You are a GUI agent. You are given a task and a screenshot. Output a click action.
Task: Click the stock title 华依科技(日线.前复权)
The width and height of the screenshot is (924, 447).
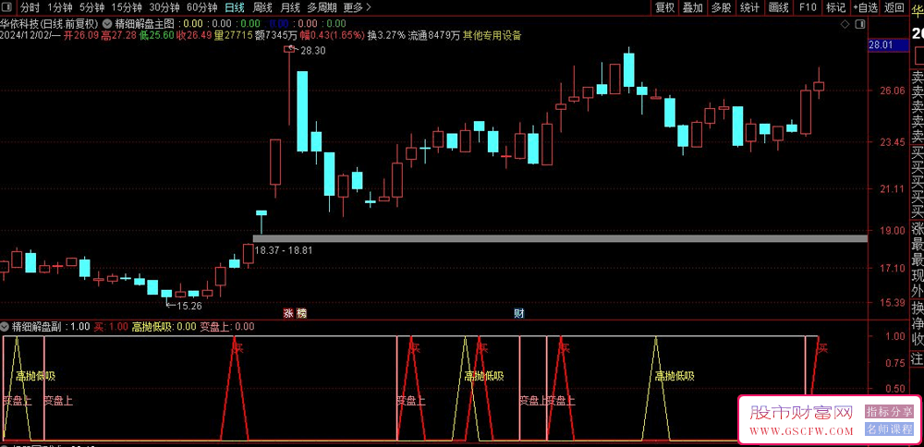point(50,24)
